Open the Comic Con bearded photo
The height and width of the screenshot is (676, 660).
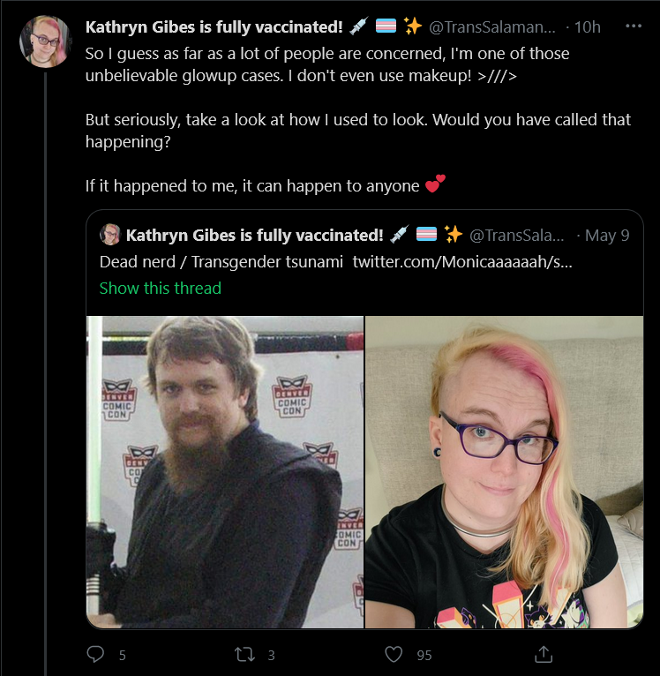(225, 472)
